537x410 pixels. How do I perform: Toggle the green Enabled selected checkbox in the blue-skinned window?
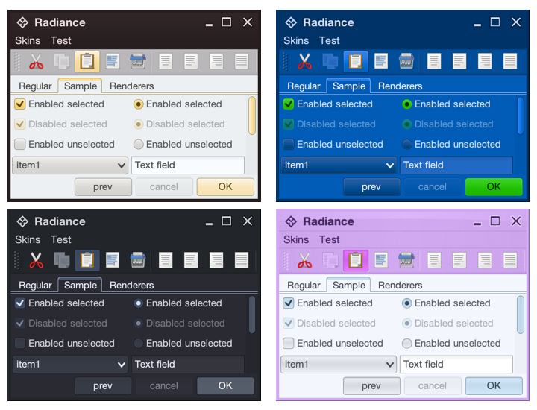[289, 104]
